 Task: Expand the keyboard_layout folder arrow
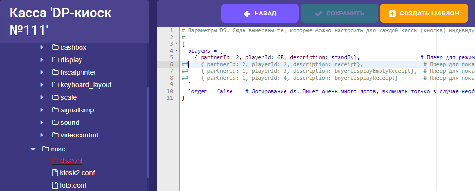42,85
